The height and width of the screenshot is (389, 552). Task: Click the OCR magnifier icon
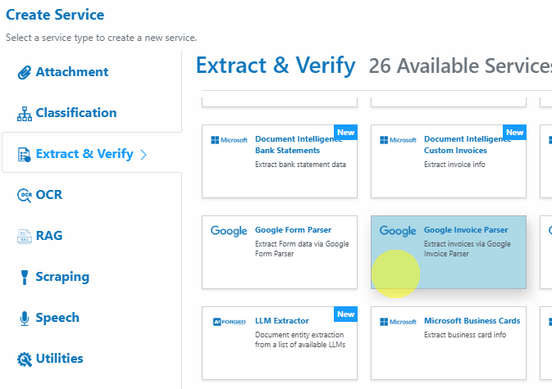click(25, 196)
